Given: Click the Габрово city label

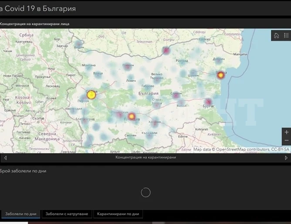Looking at the screenshot, I should pyautogui.click(x=148, y=86).
